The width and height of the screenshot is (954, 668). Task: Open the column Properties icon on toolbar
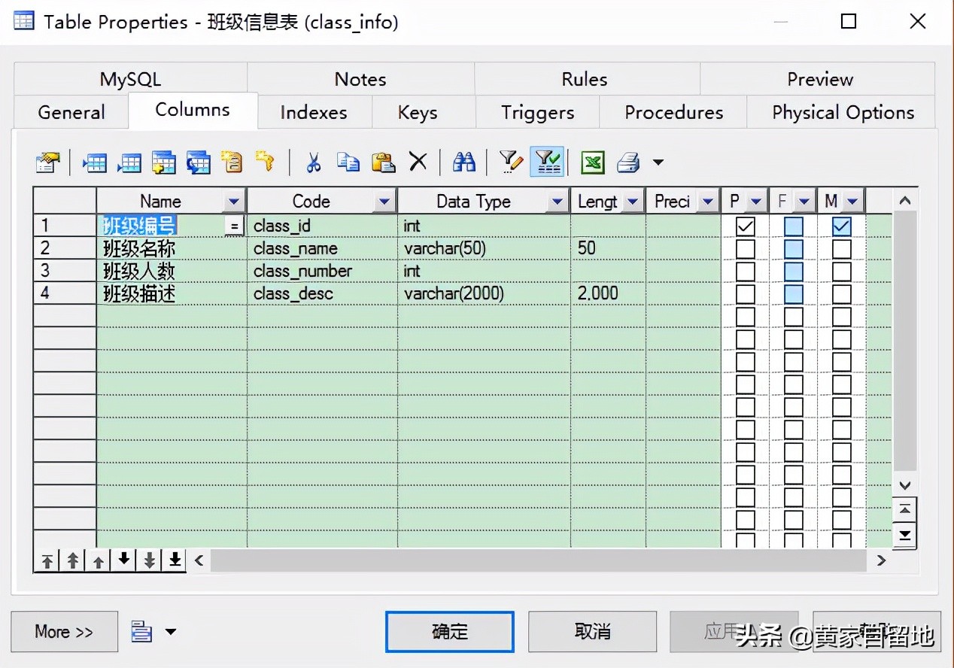47,162
